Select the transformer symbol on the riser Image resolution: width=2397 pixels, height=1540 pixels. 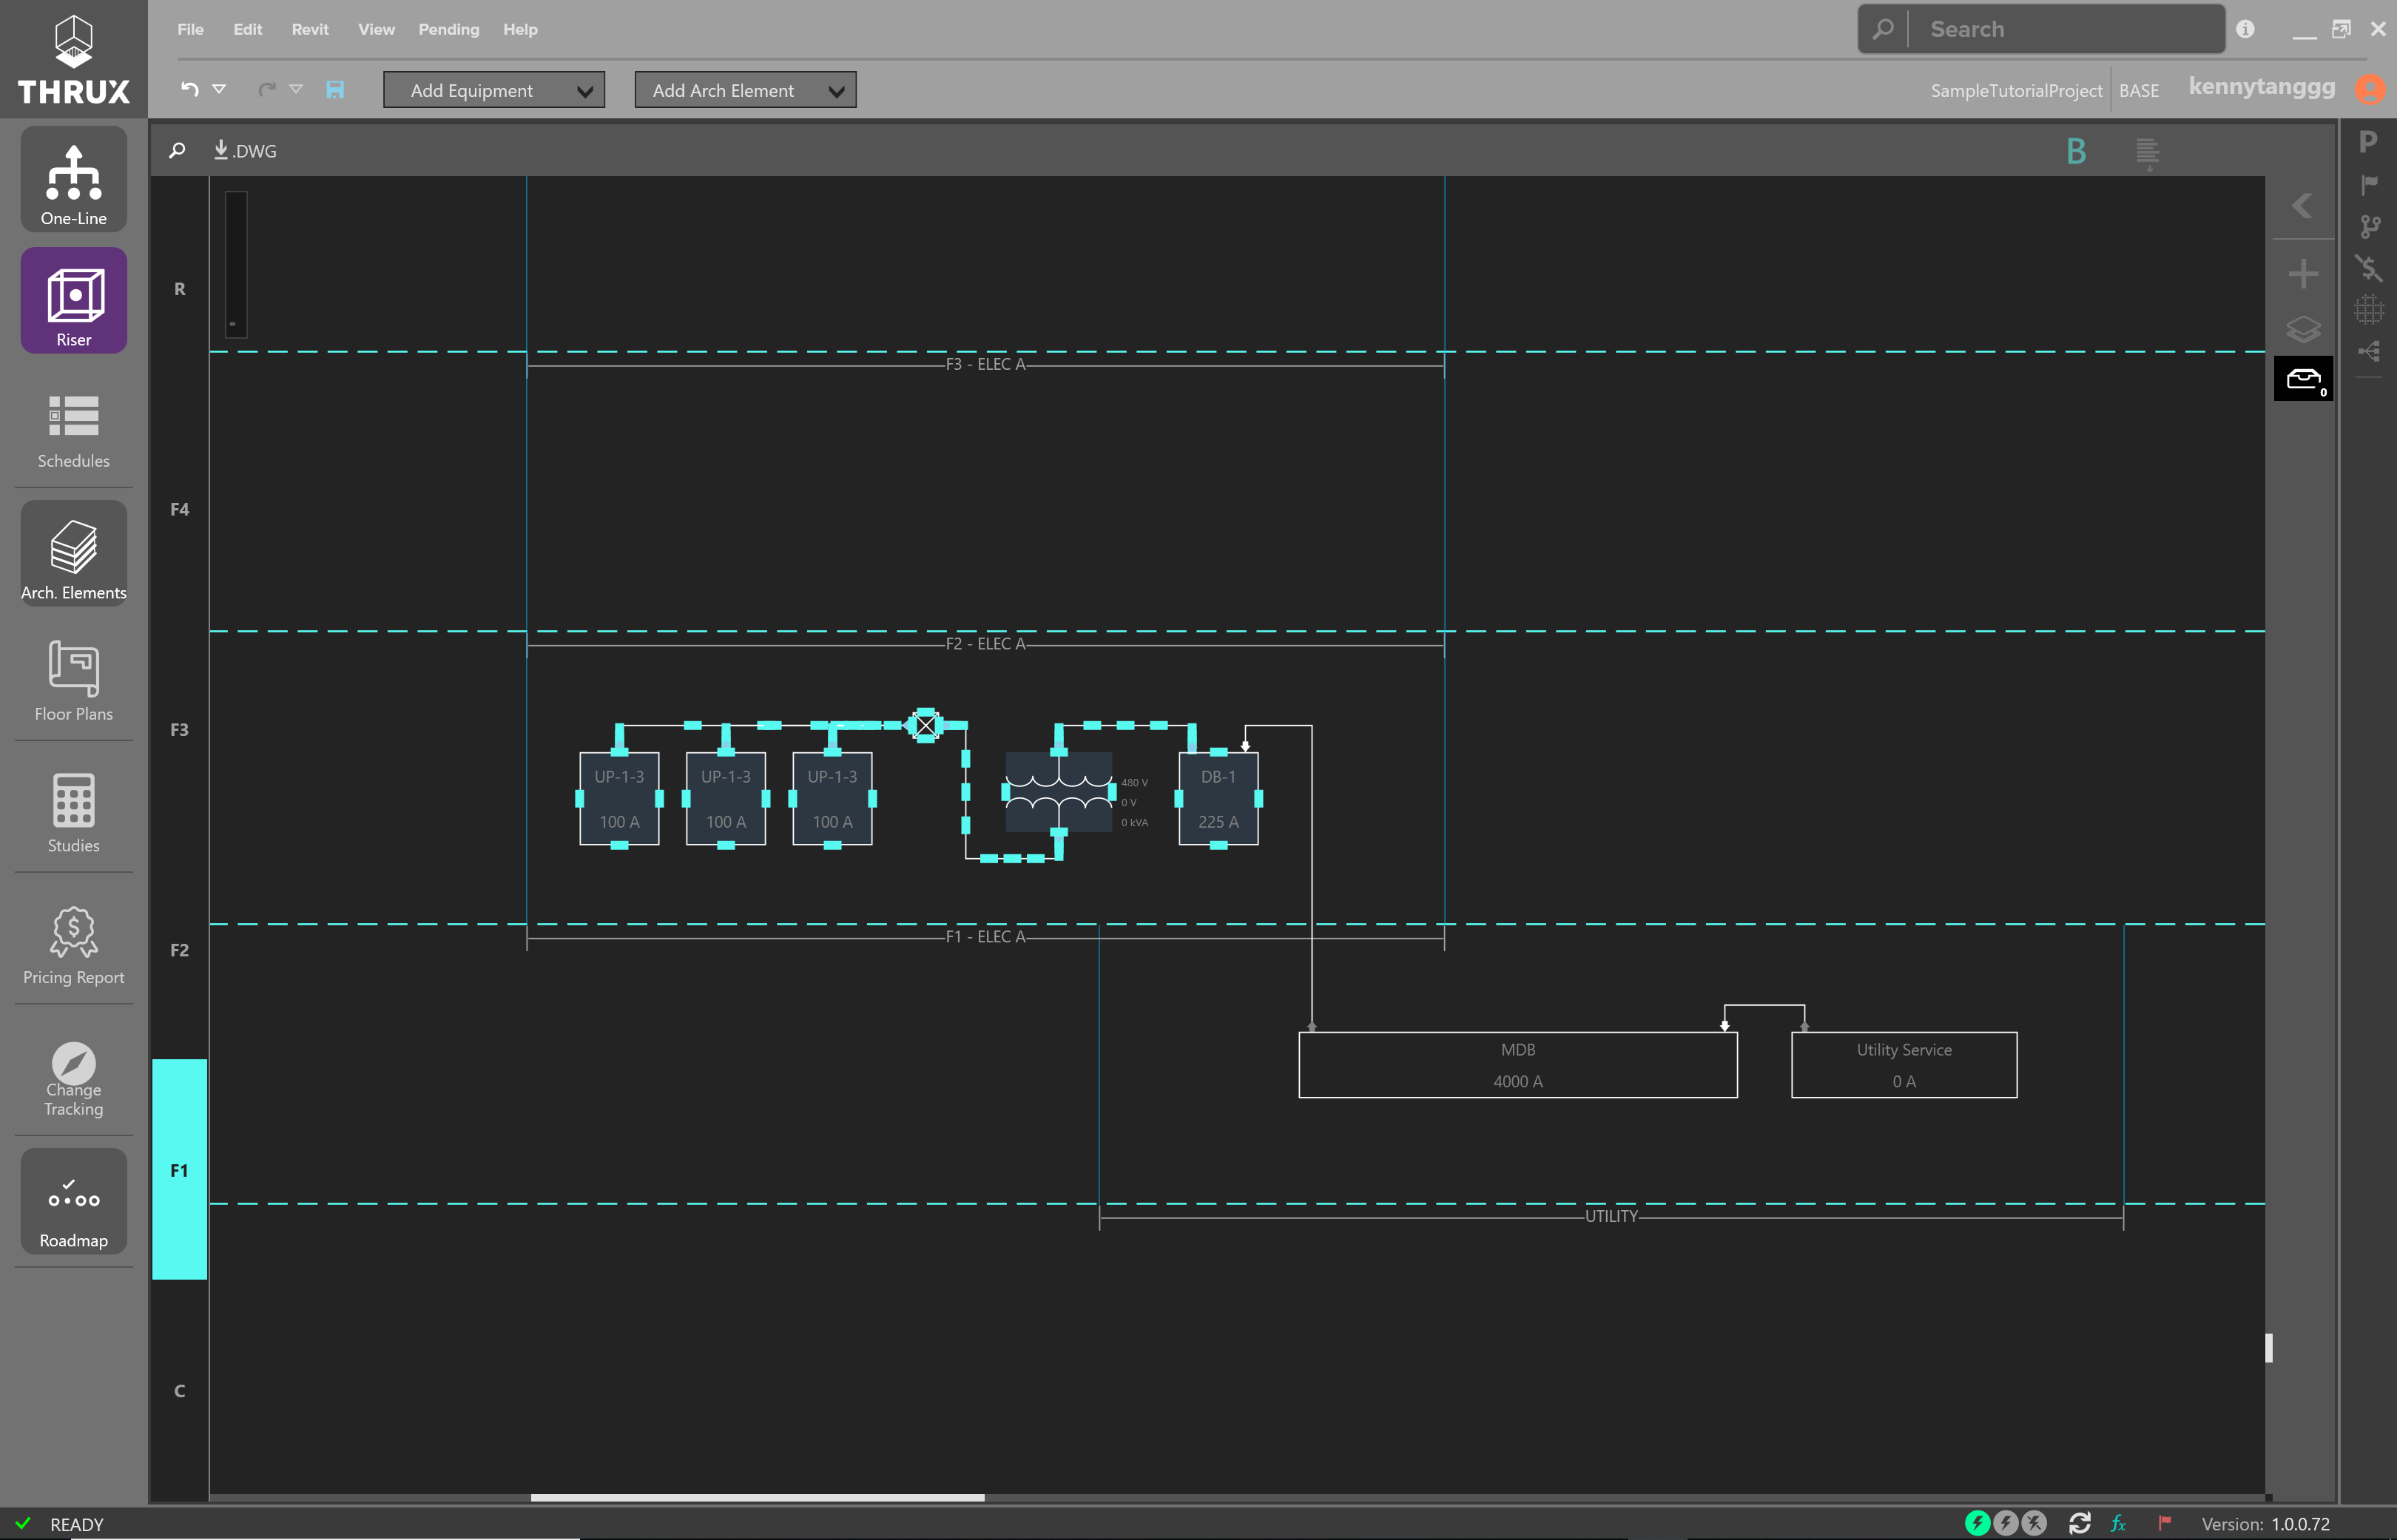point(1058,792)
